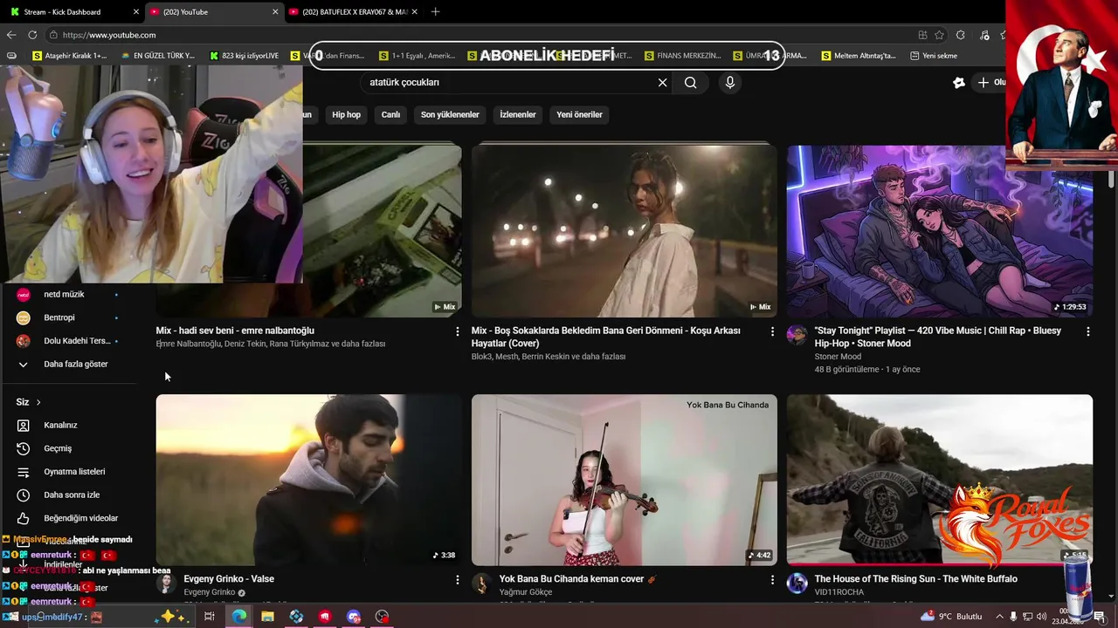This screenshot has width=1118, height=628.
Task: Play Stay Tonight playlist thumbnail
Action: click(939, 231)
